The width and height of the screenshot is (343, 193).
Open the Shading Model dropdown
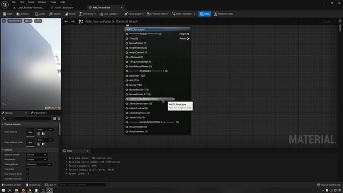click(39, 165)
